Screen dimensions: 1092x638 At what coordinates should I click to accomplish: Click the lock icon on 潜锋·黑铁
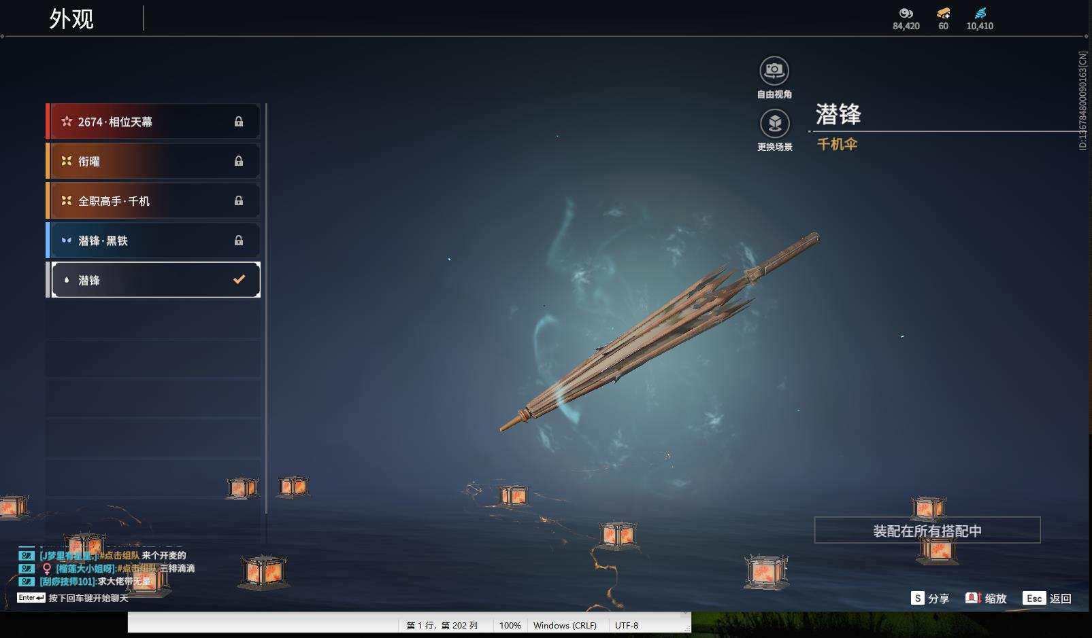point(239,240)
